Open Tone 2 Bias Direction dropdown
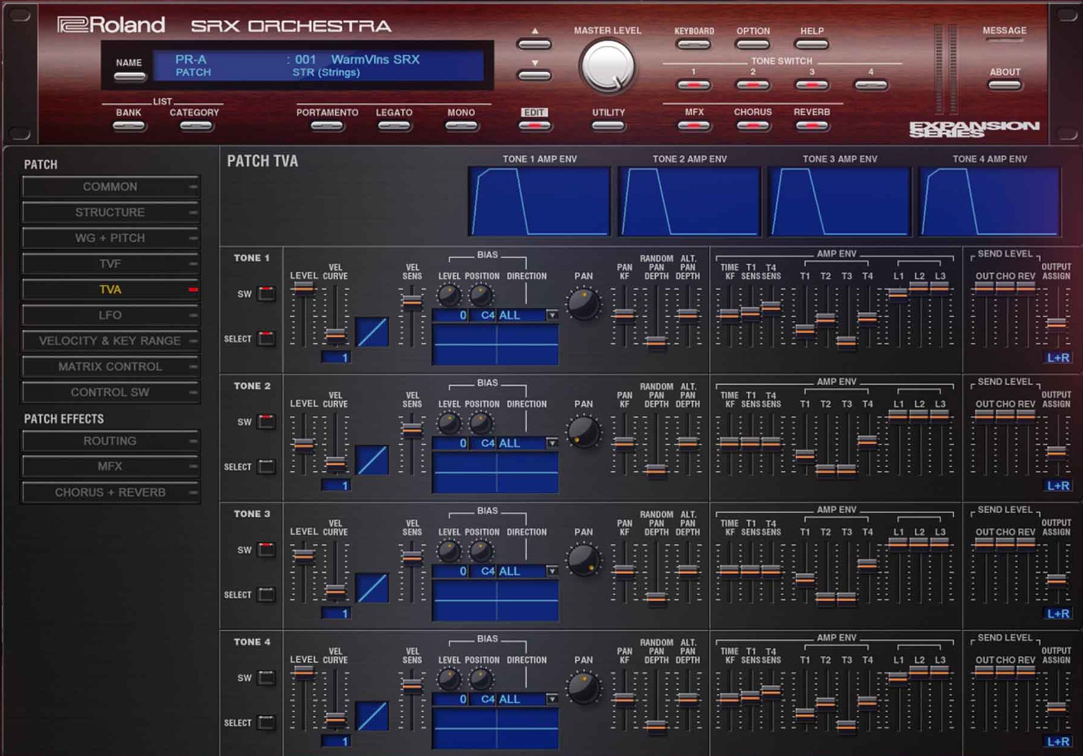Viewport: 1083px width, 756px height. [x=552, y=443]
